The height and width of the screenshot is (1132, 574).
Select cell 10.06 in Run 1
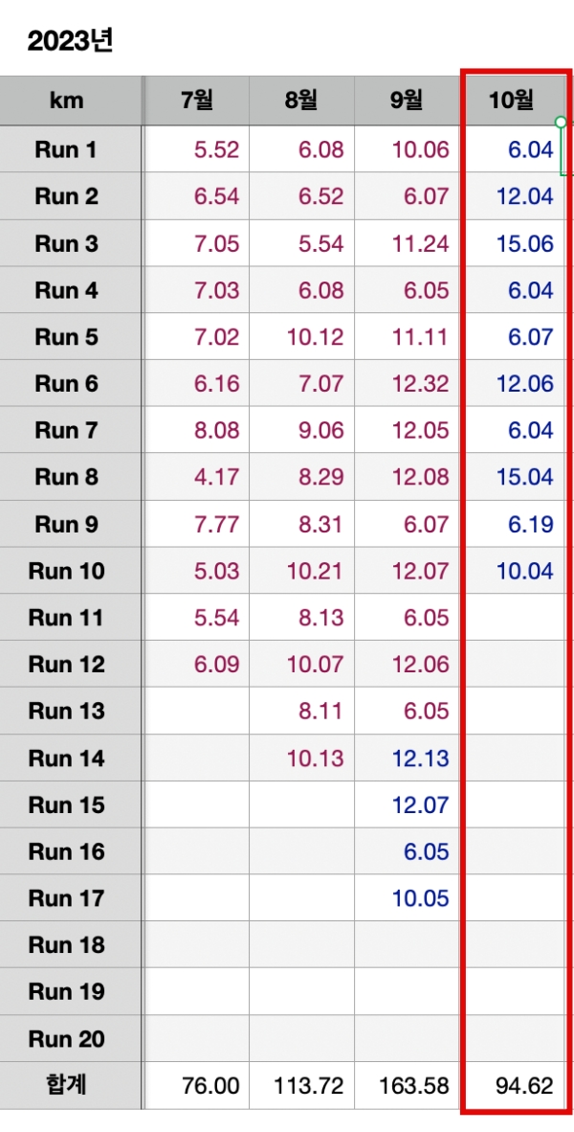pyautogui.click(x=407, y=149)
